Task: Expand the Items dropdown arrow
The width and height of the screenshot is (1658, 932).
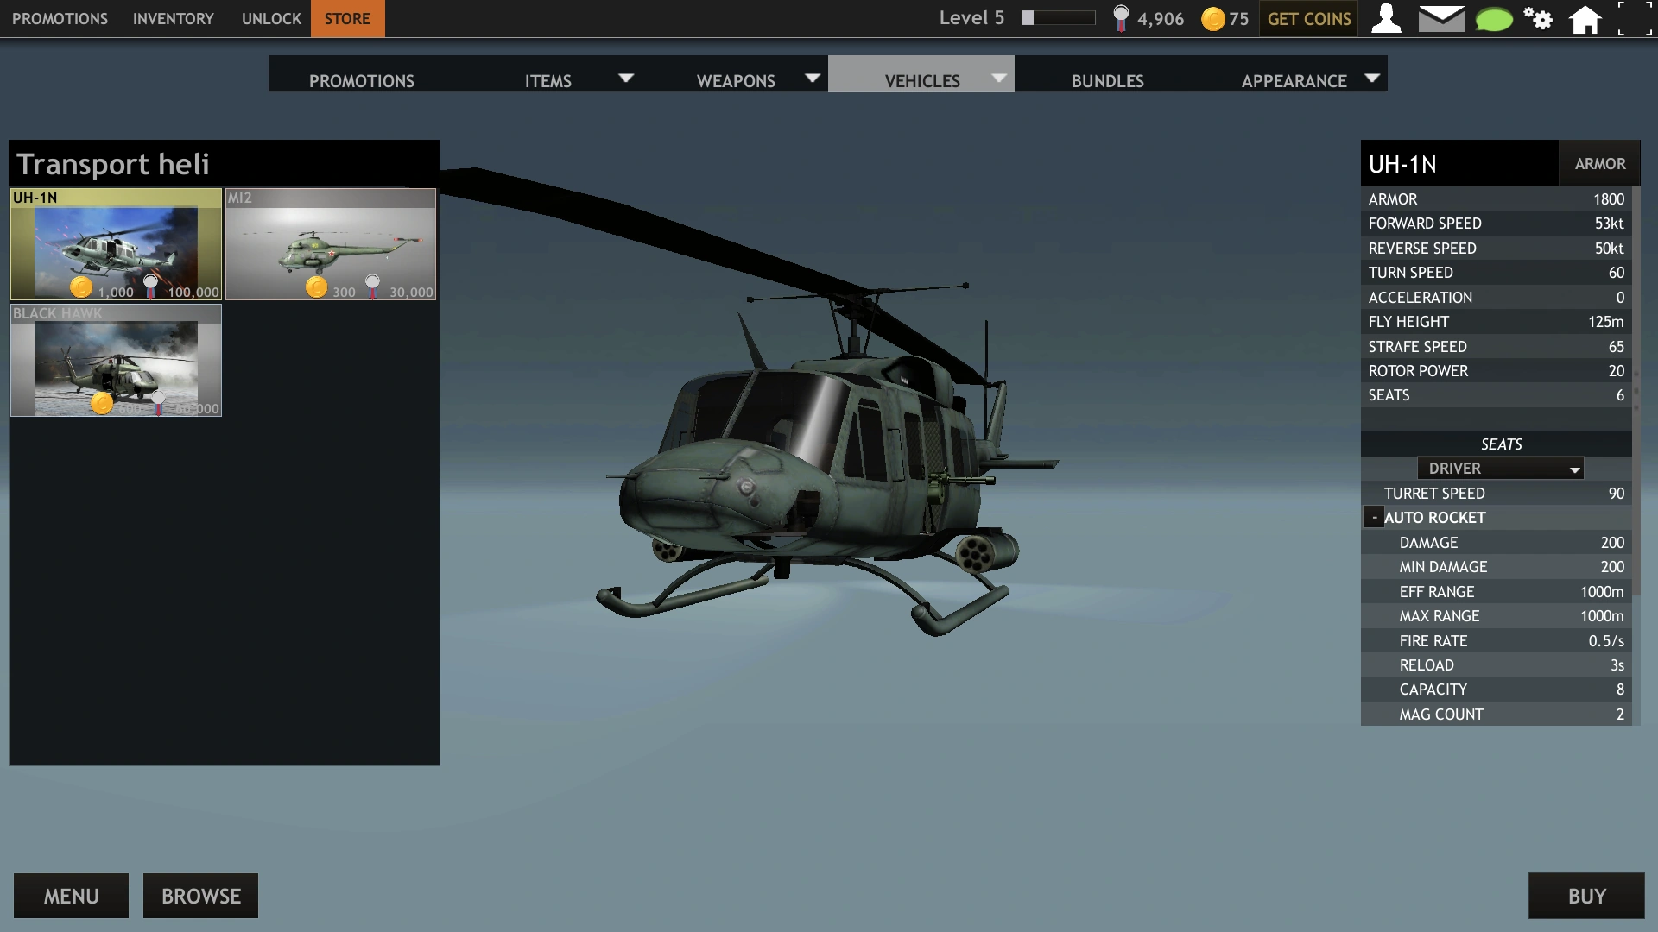Action: 626,79
